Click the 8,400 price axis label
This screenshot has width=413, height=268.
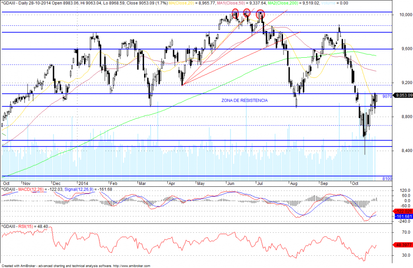tap(407, 151)
